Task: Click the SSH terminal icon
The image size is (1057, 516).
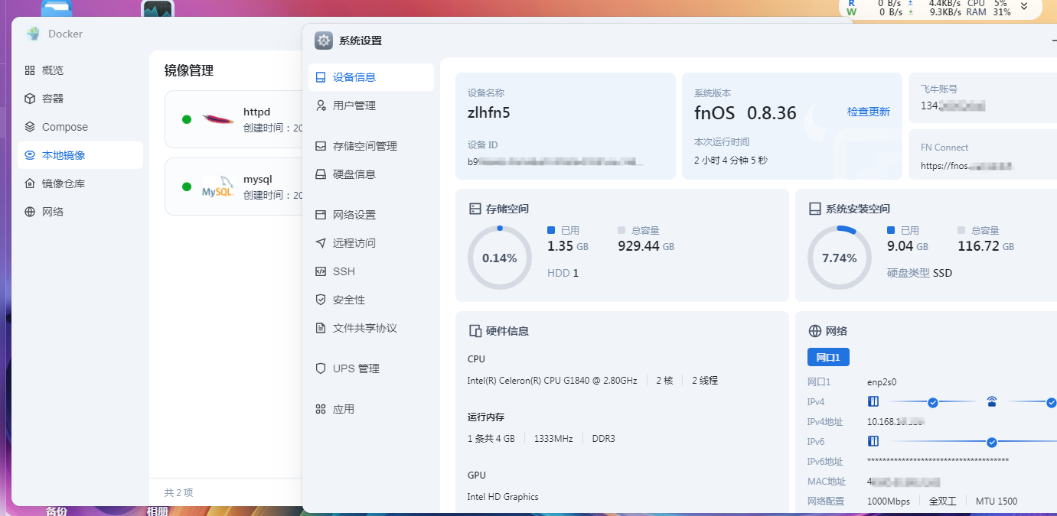Action: click(x=321, y=271)
